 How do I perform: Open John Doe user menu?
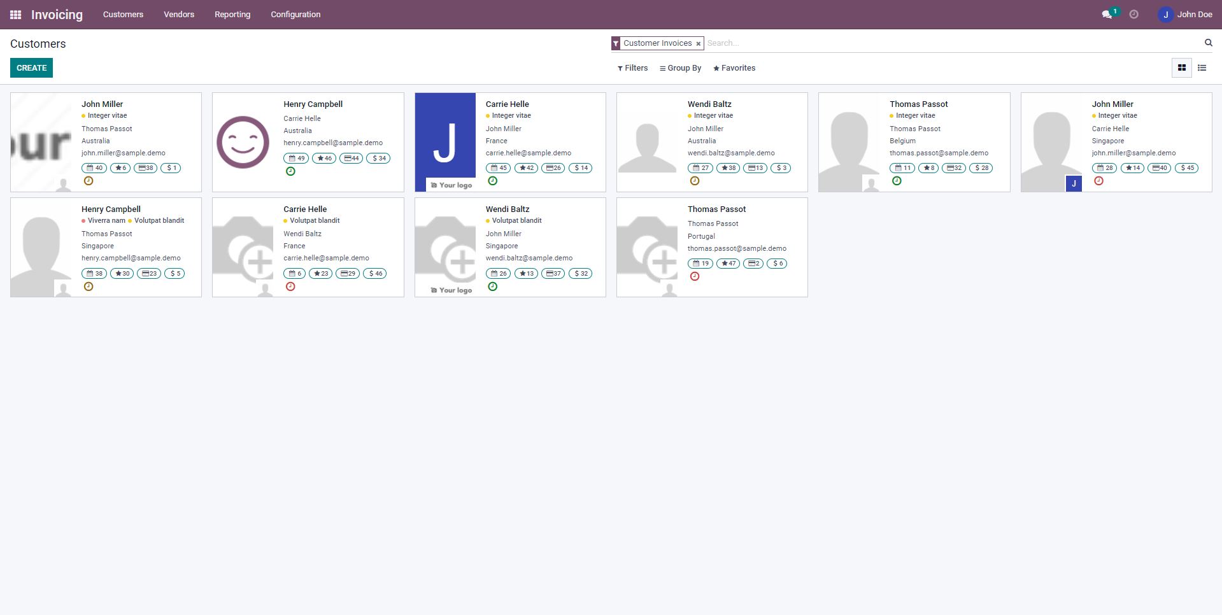[1185, 15]
